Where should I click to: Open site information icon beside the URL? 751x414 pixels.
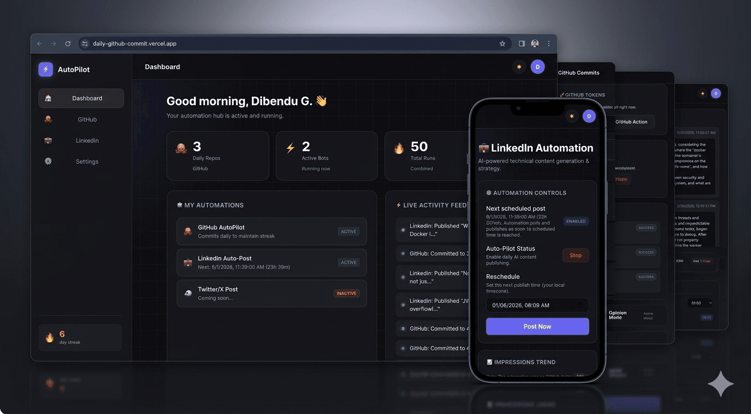[85, 44]
